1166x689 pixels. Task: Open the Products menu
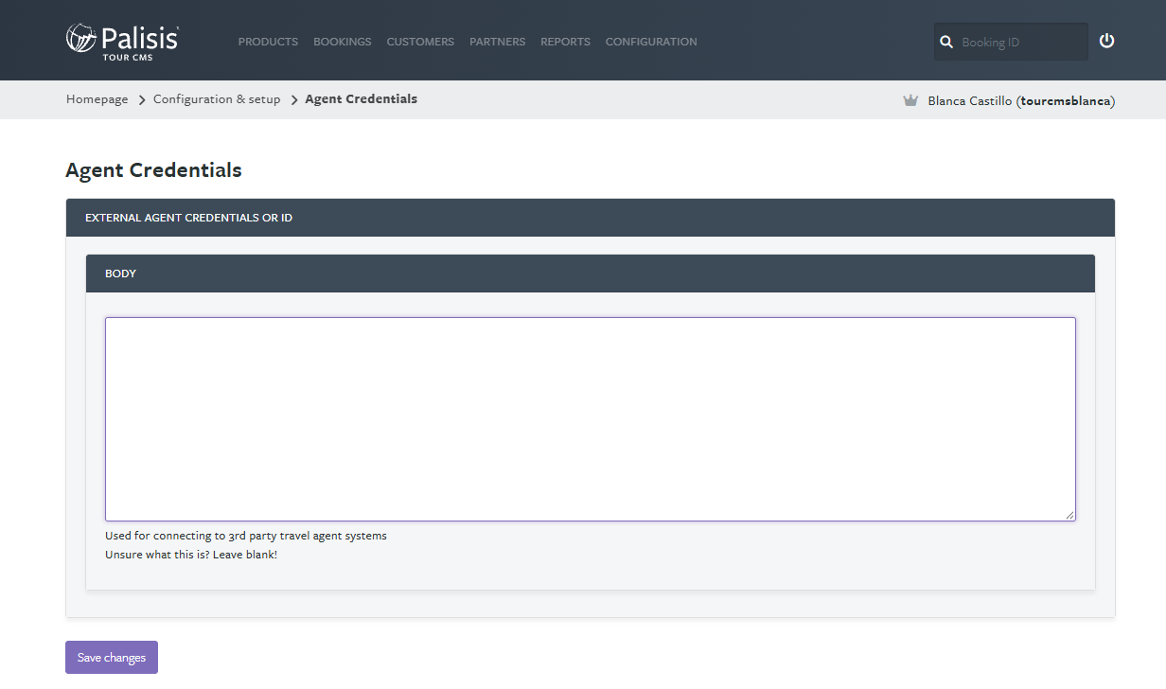click(268, 42)
